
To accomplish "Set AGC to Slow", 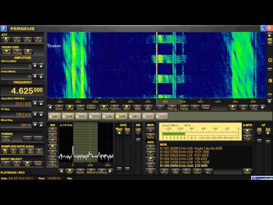I will click(150, 166).
